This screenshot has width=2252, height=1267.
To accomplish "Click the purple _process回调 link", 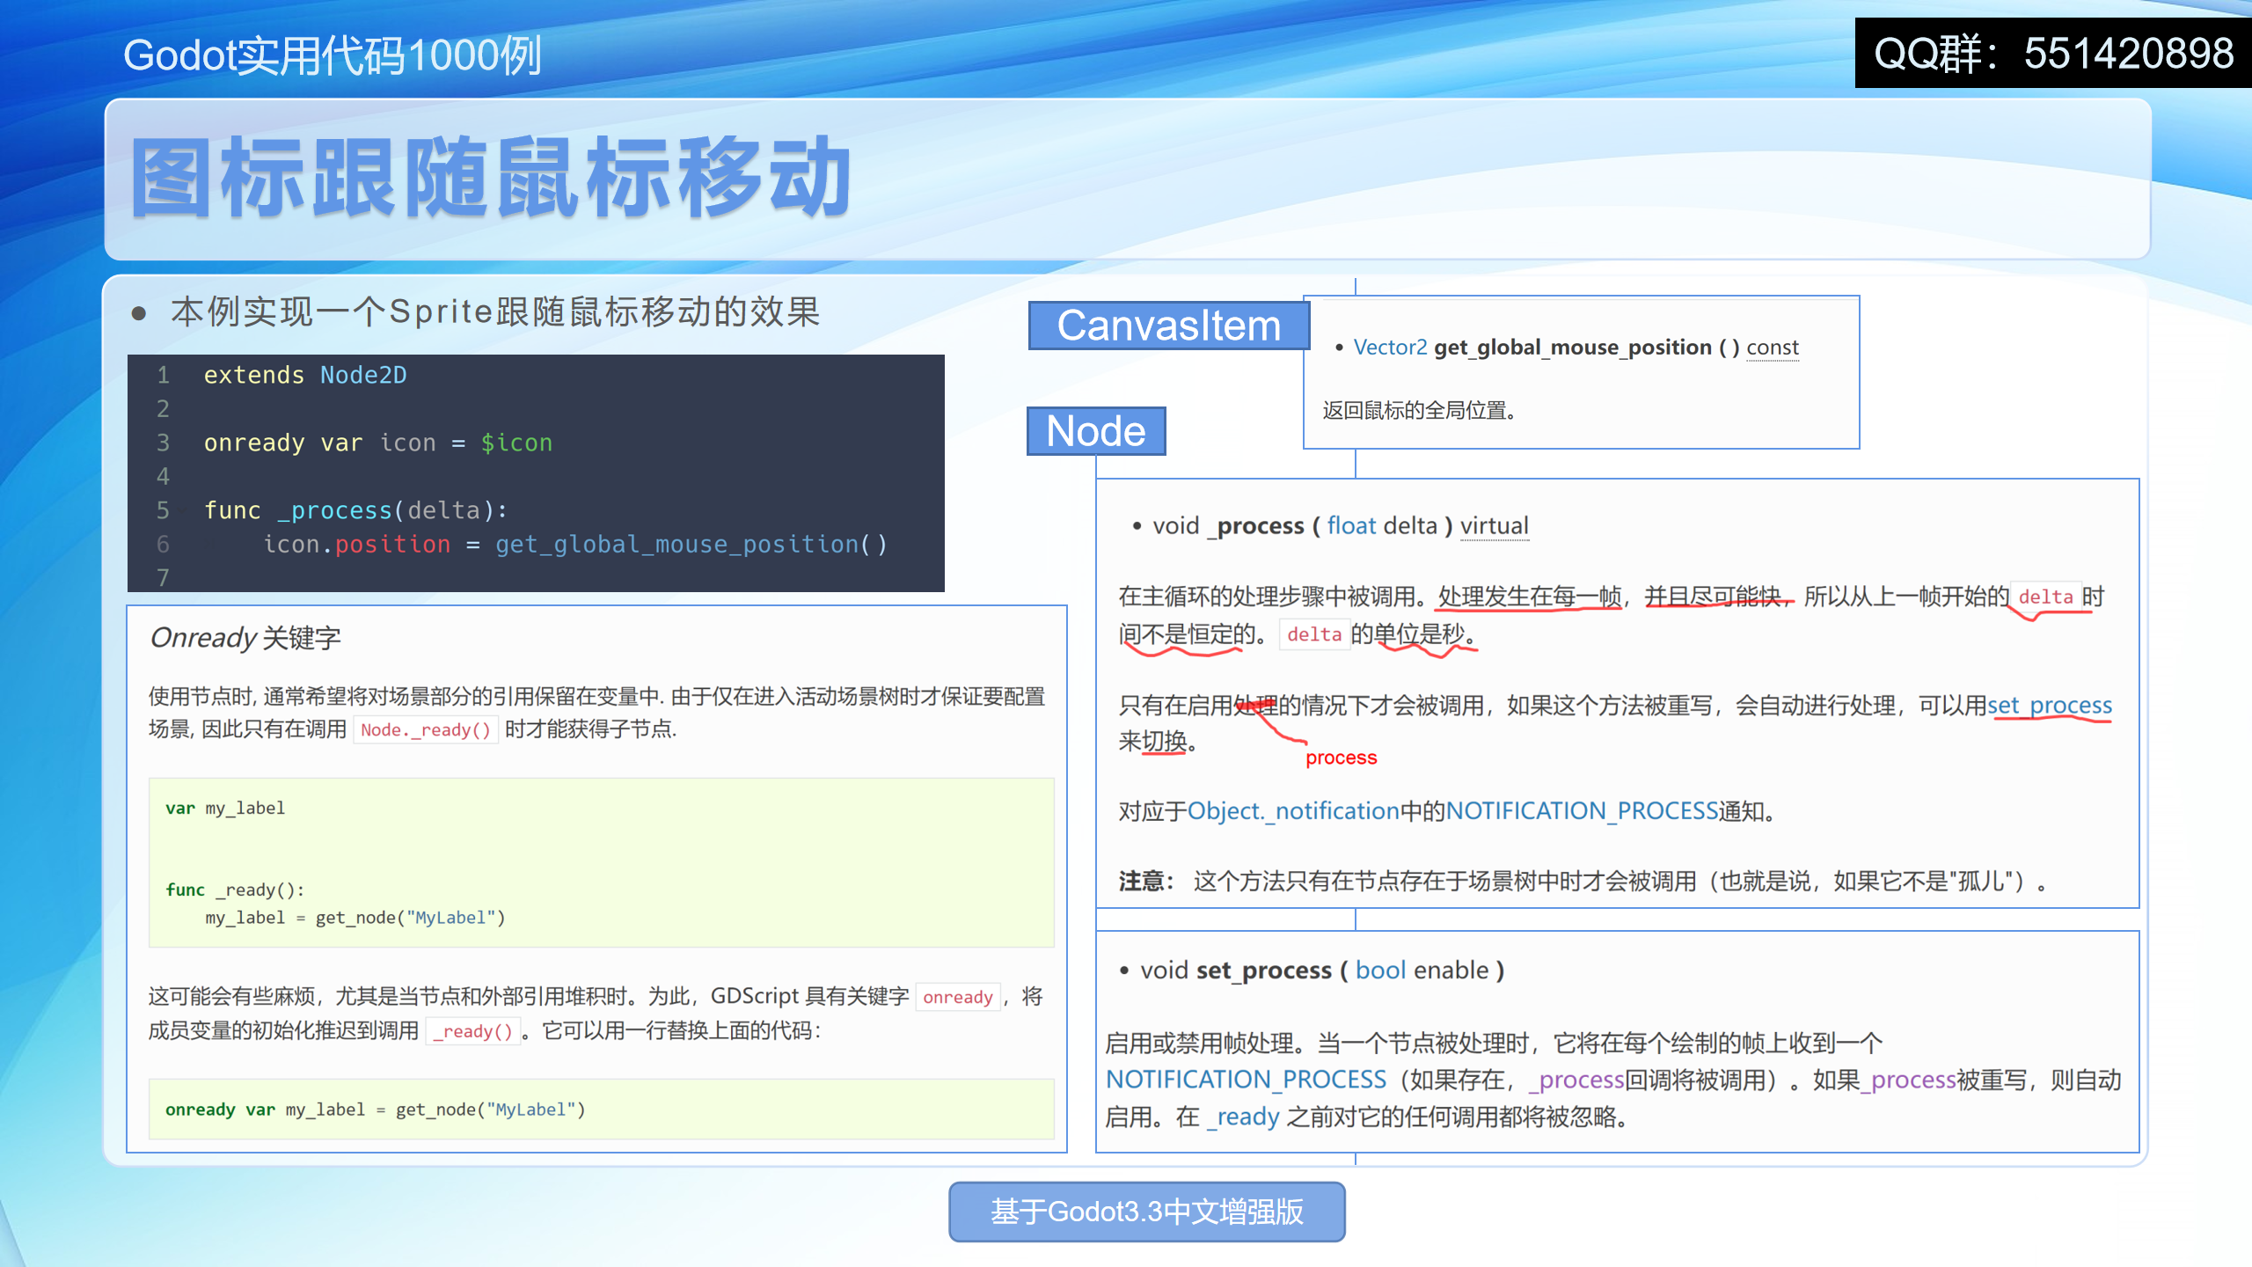I will click(x=1576, y=1079).
